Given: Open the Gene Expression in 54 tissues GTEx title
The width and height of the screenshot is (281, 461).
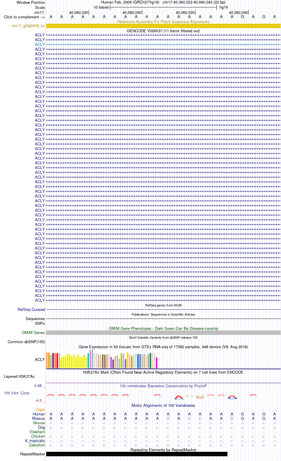Looking at the screenshot, I should coord(163,347).
